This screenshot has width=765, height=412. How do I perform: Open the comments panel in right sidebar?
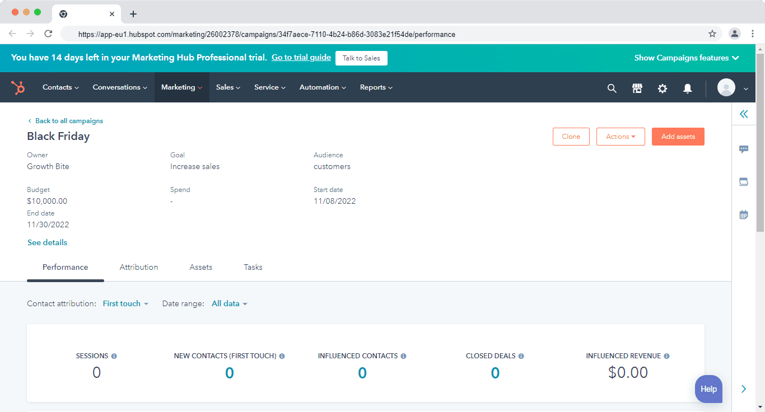click(x=743, y=149)
